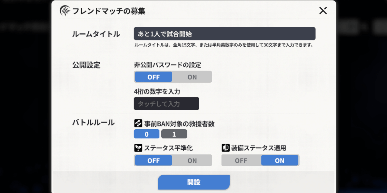Screen dimensions: 387x193
Task: Turn ON the ステータス平準化 setting
Action: (x=192, y=160)
